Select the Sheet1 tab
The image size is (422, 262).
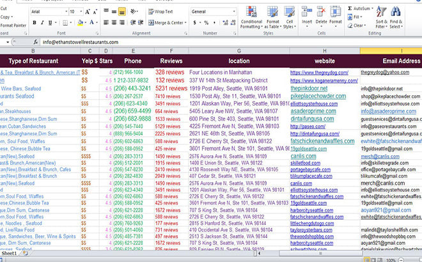(9, 253)
